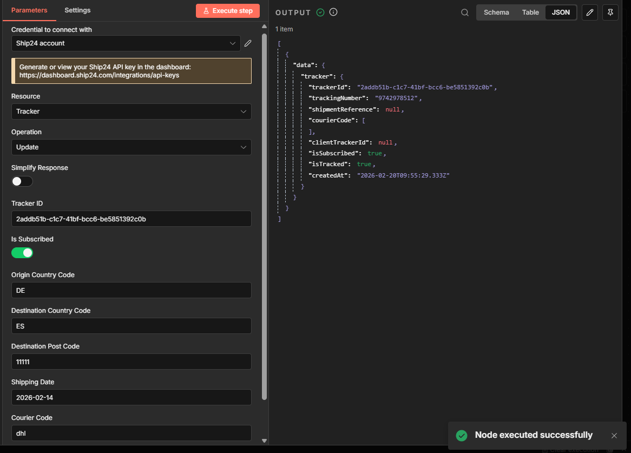Switch output view to Table
Viewport: 631px width, 453px height.
pos(530,12)
